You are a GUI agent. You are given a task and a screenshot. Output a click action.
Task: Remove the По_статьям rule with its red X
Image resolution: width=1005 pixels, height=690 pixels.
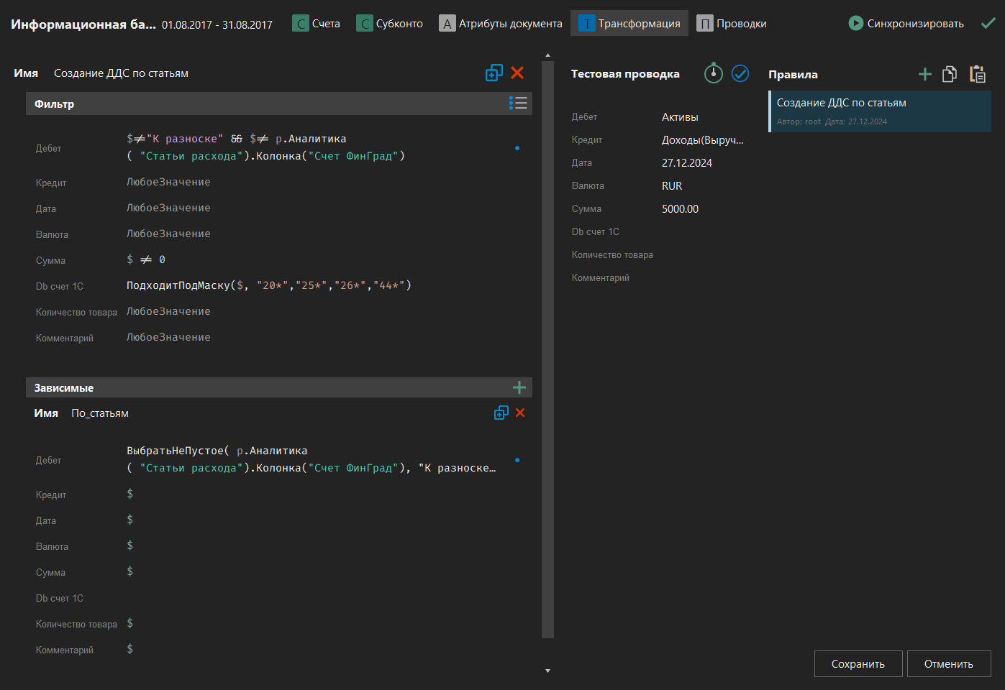pyautogui.click(x=520, y=413)
